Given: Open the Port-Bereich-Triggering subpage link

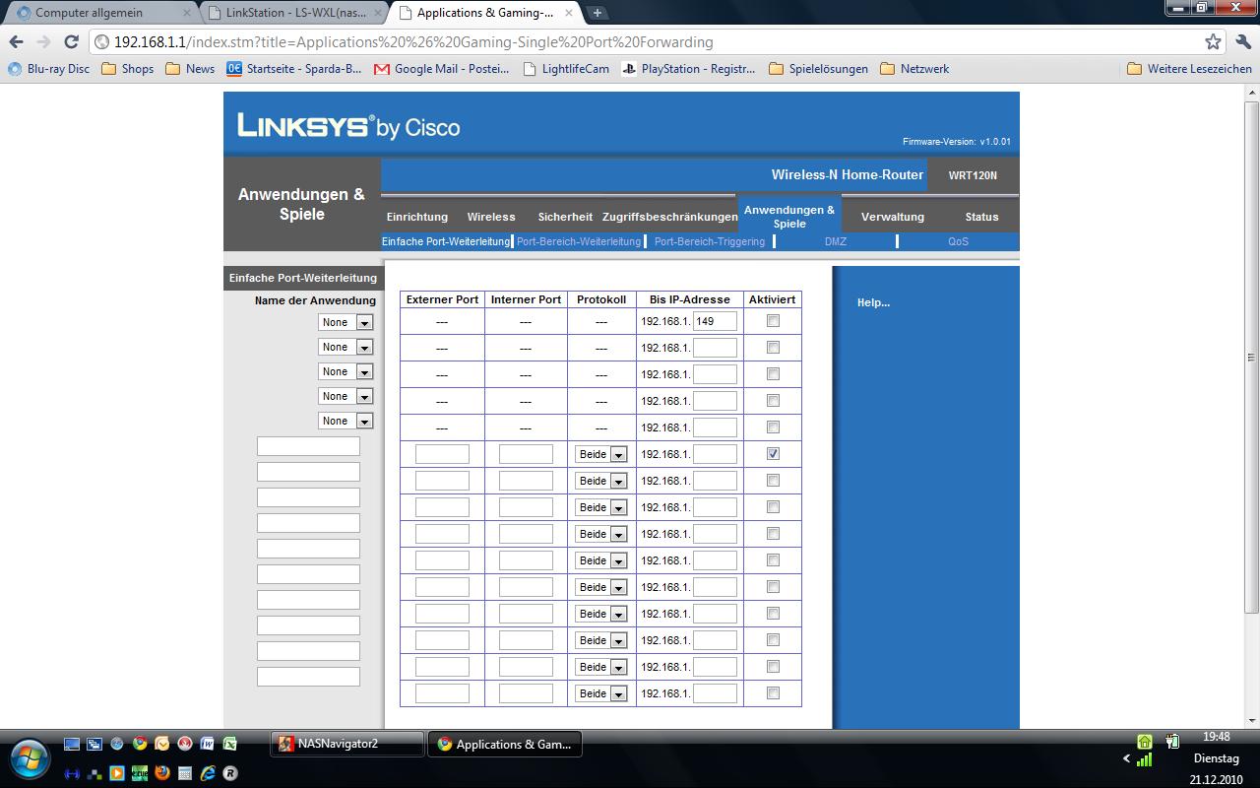Looking at the screenshot, I should [x=709, y=241].
